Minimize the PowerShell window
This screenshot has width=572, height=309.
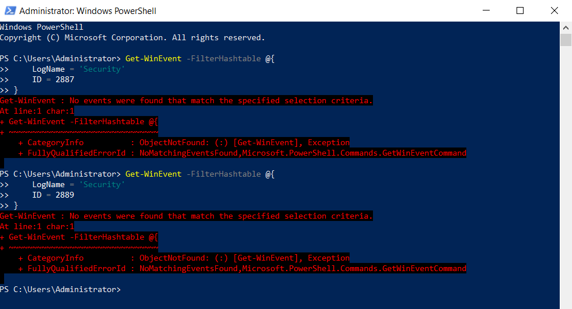tap(491, 10)
